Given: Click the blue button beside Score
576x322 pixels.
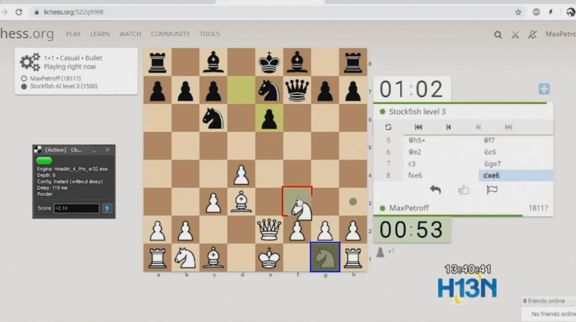Looking at the screenshot, I should 107,208.
